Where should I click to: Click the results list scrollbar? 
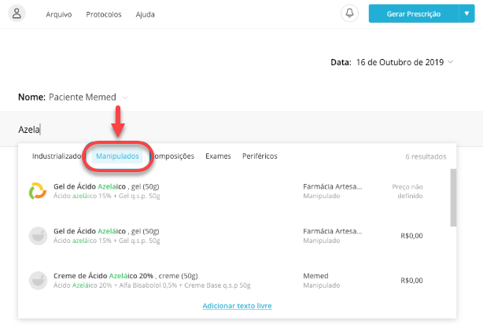tap(453, 197)
